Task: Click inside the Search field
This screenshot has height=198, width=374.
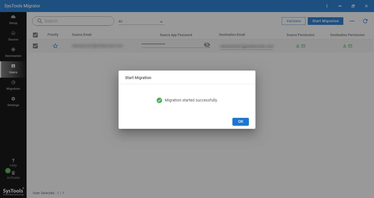Action: coord(73,21)
